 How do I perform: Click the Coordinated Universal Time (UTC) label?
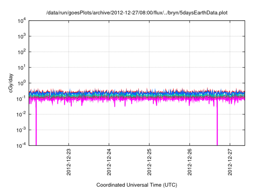[137, 185]
